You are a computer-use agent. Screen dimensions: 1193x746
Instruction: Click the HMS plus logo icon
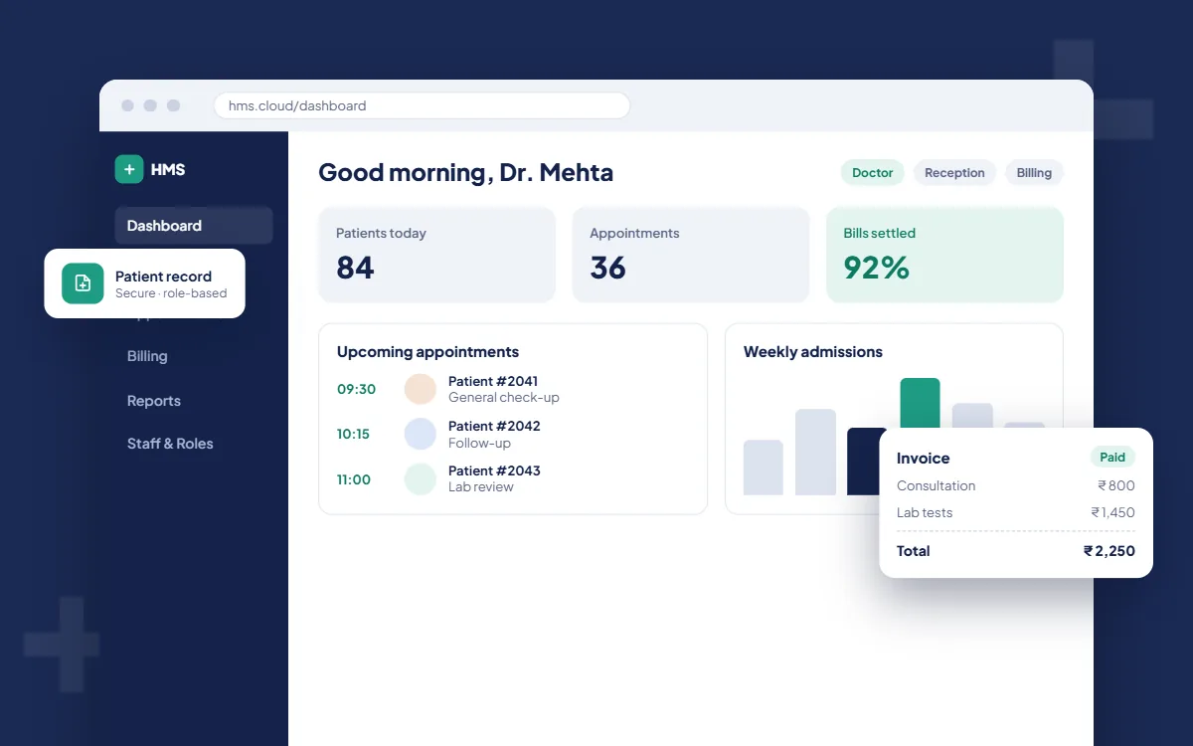pos(129,169)
